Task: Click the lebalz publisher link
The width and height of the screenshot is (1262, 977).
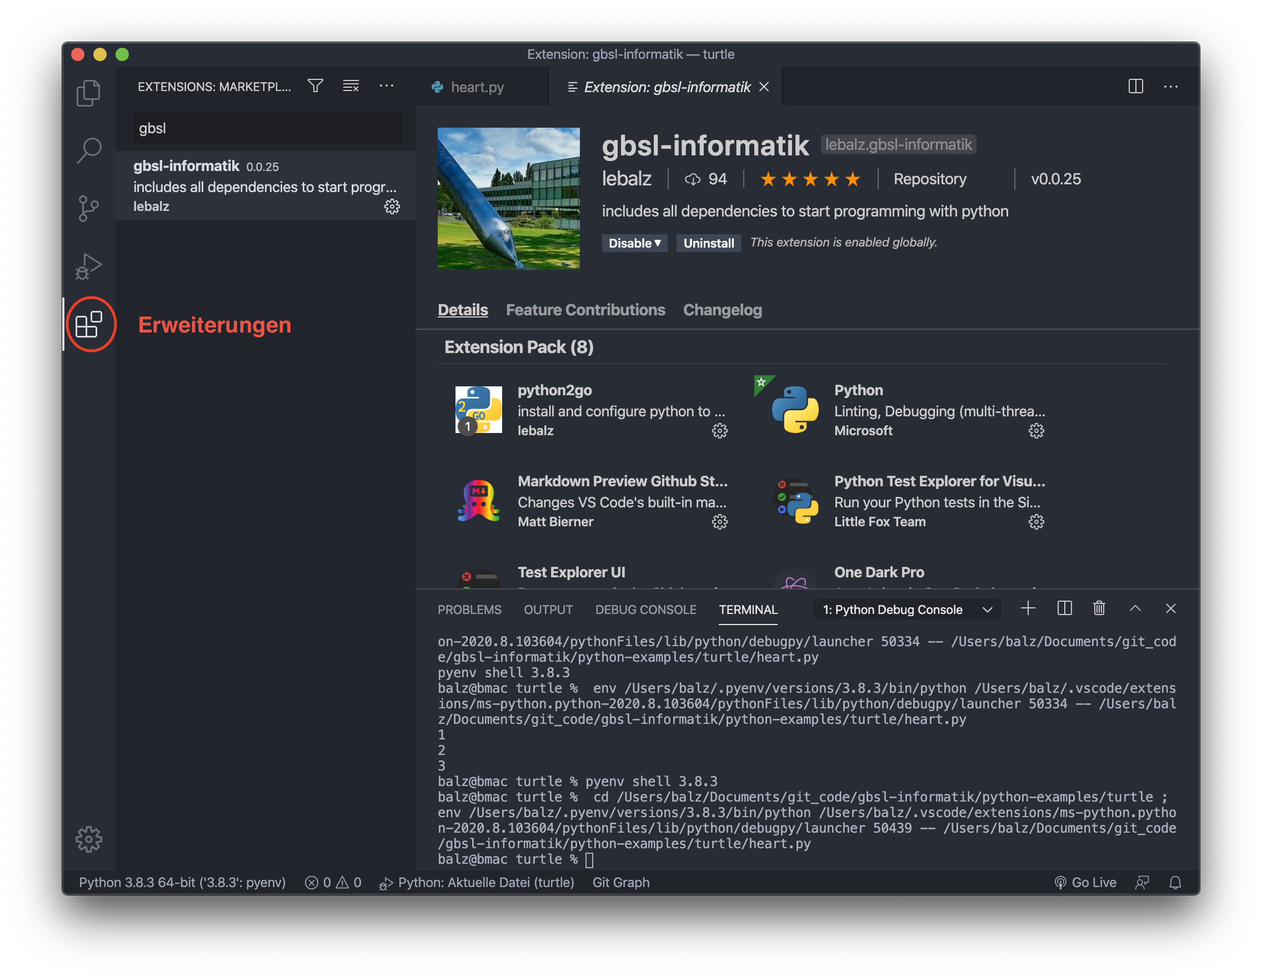Action: [627, 179]
